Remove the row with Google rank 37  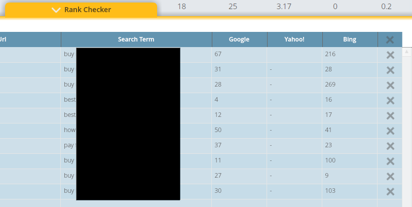click(x=390, y=146)
